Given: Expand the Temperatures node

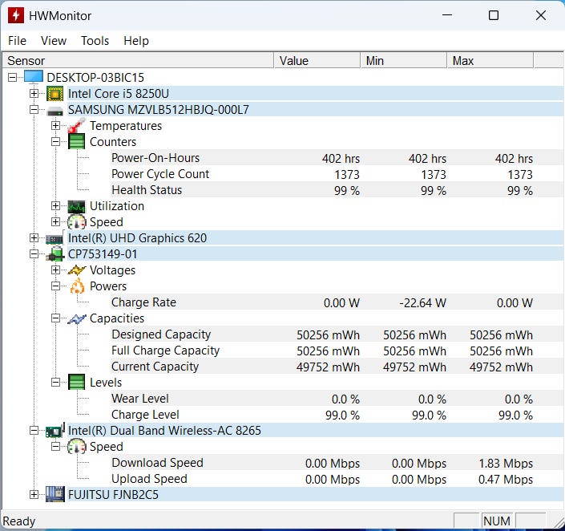Looking at the screenshot, I should (55, 126).
